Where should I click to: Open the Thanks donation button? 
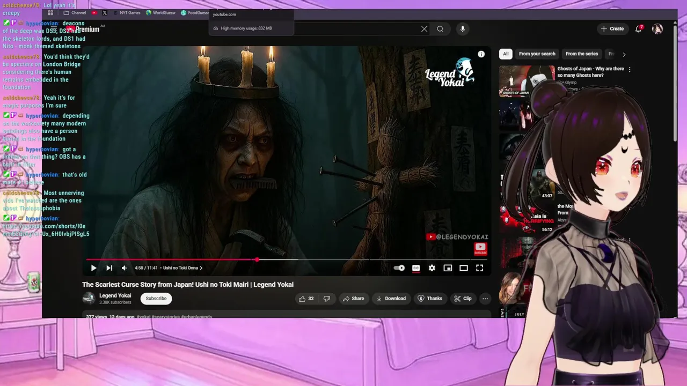(430, 299)
